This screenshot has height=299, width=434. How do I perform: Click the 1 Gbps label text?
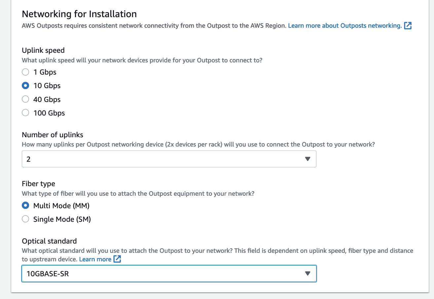pyautogui.click(x=45, y=72)
